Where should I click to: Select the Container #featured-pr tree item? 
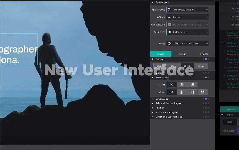(232, 33)
